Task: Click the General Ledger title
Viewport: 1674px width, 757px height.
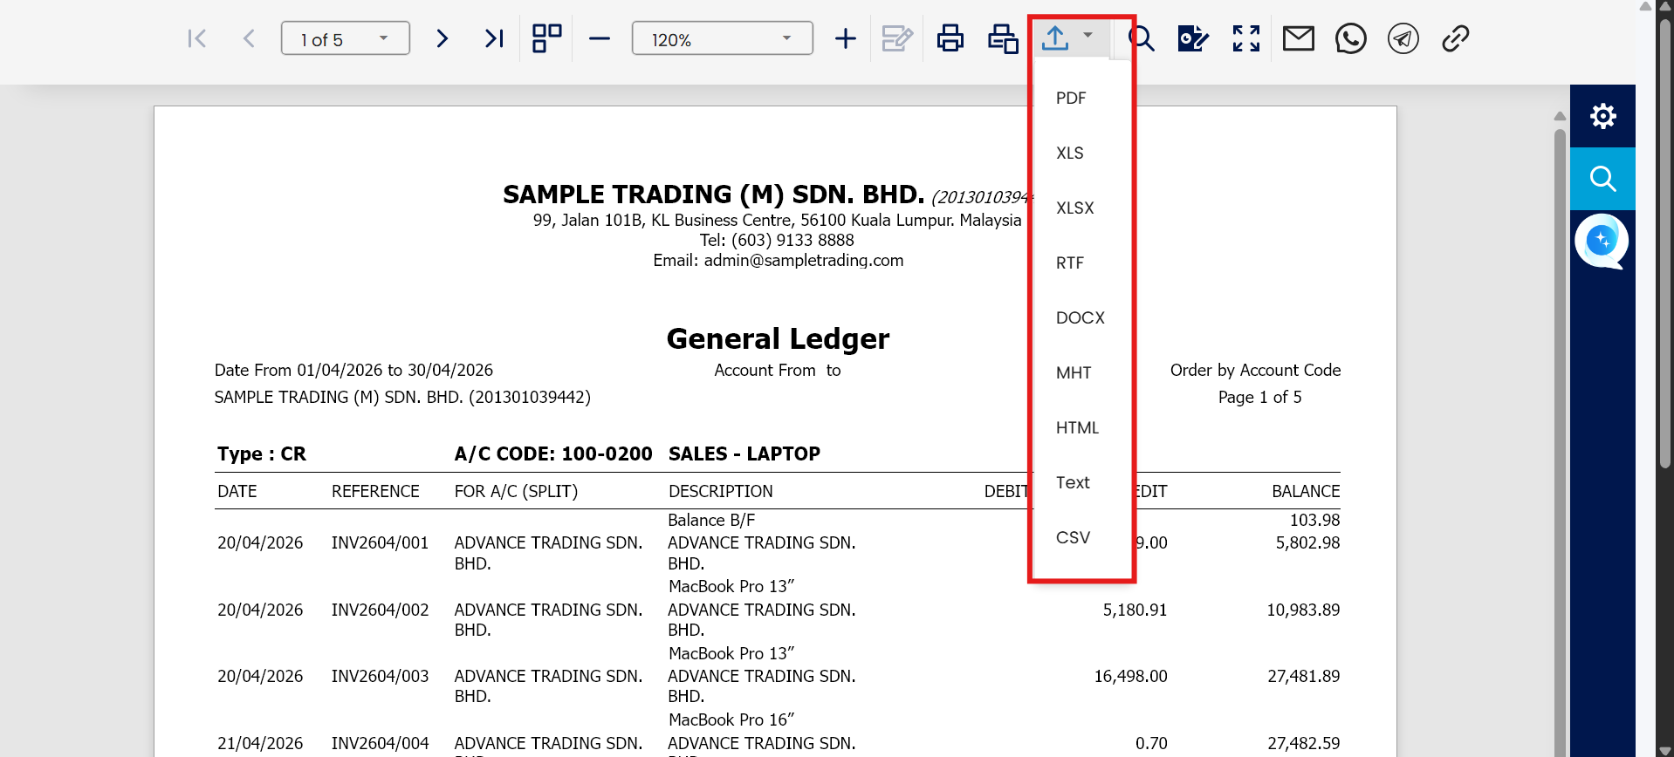Action: [778, 338]
